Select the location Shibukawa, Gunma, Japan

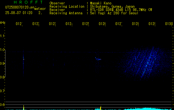(112, 7)
